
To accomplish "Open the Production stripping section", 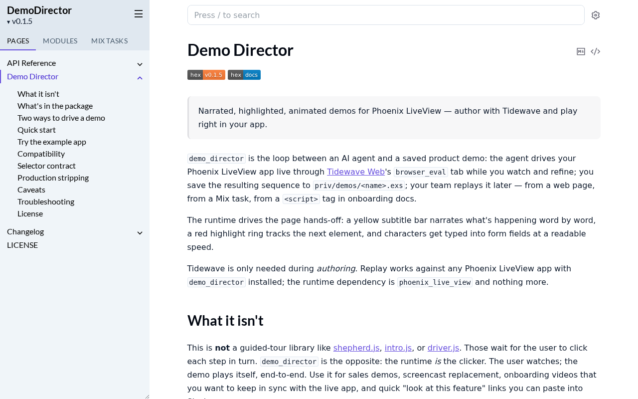I will pyautogui.click(x=53, y=178).
